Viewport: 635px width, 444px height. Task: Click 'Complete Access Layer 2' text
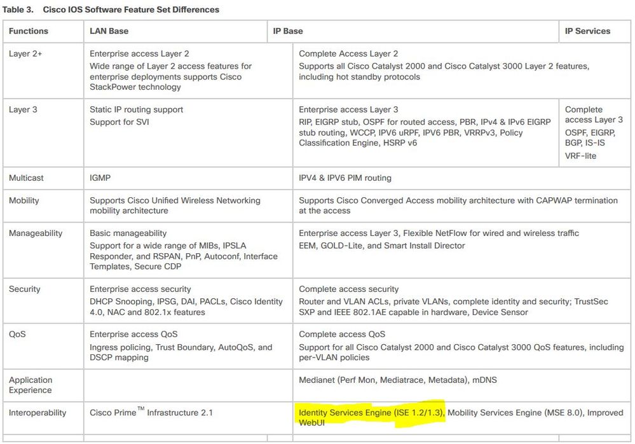[x=348, y=53]
